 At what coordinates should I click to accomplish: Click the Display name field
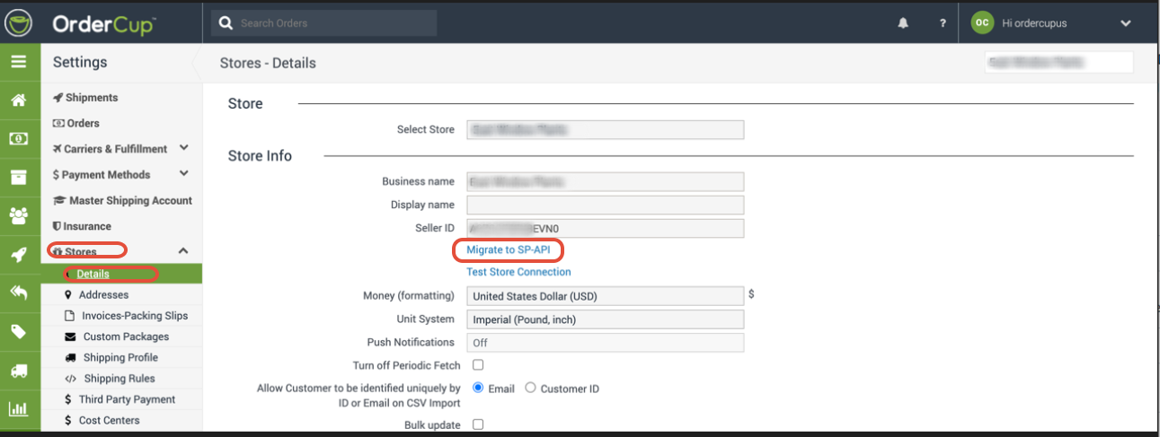(x=605, y=205)
